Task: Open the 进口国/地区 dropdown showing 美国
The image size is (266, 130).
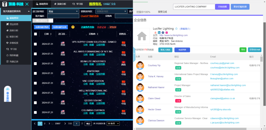Action: 63,11
